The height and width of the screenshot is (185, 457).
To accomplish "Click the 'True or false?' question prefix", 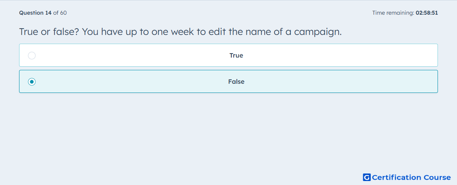I will [x=49, y=32].
